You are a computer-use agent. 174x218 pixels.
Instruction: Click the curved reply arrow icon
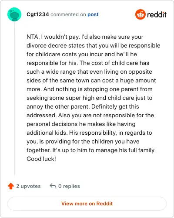coord(53,186)
